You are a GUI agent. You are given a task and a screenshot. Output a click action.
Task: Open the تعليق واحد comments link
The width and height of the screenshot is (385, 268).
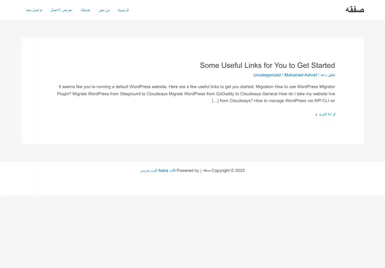point(328,75)
